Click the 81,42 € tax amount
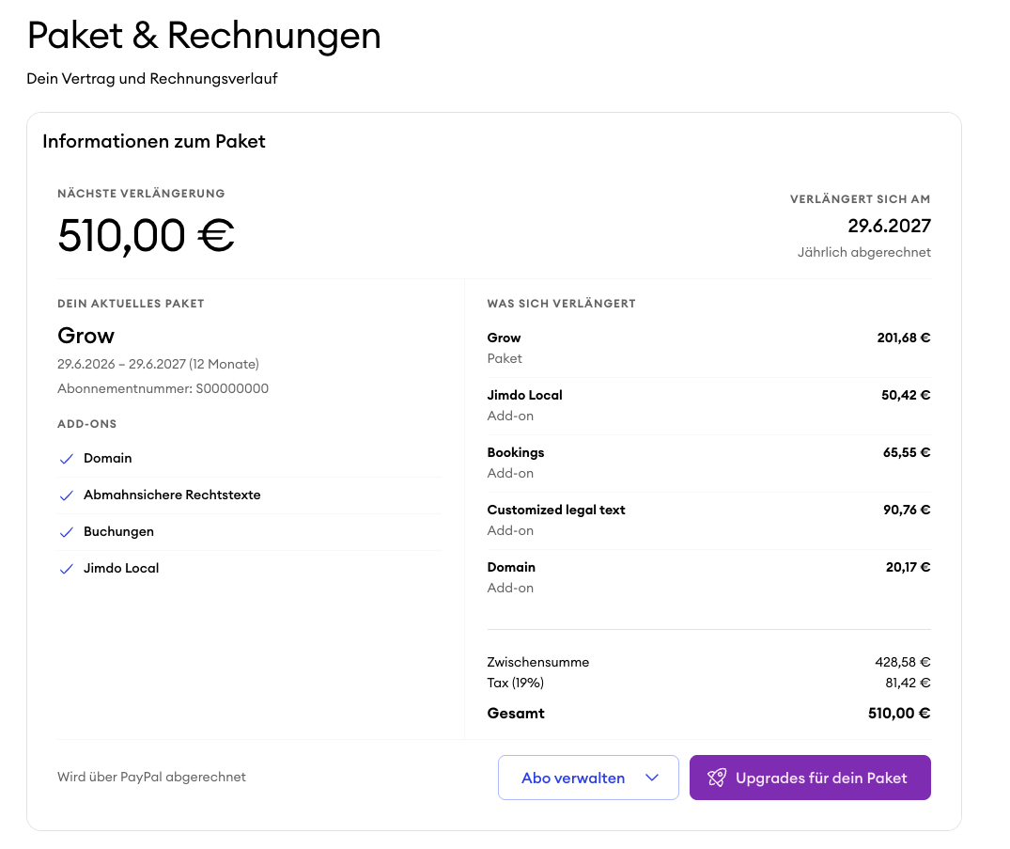The image size is (1010, 849). coord(908,683)
